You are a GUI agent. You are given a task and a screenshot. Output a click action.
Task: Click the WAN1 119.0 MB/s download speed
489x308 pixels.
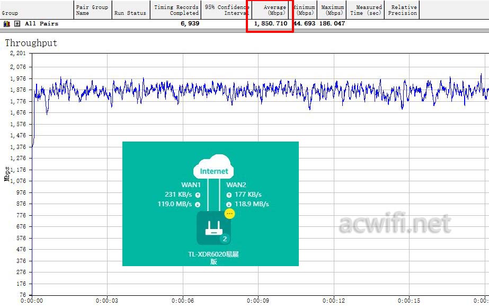tap(175, 204)
